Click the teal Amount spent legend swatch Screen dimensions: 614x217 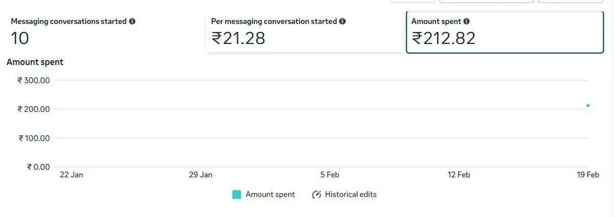click(x=236, y=195)
